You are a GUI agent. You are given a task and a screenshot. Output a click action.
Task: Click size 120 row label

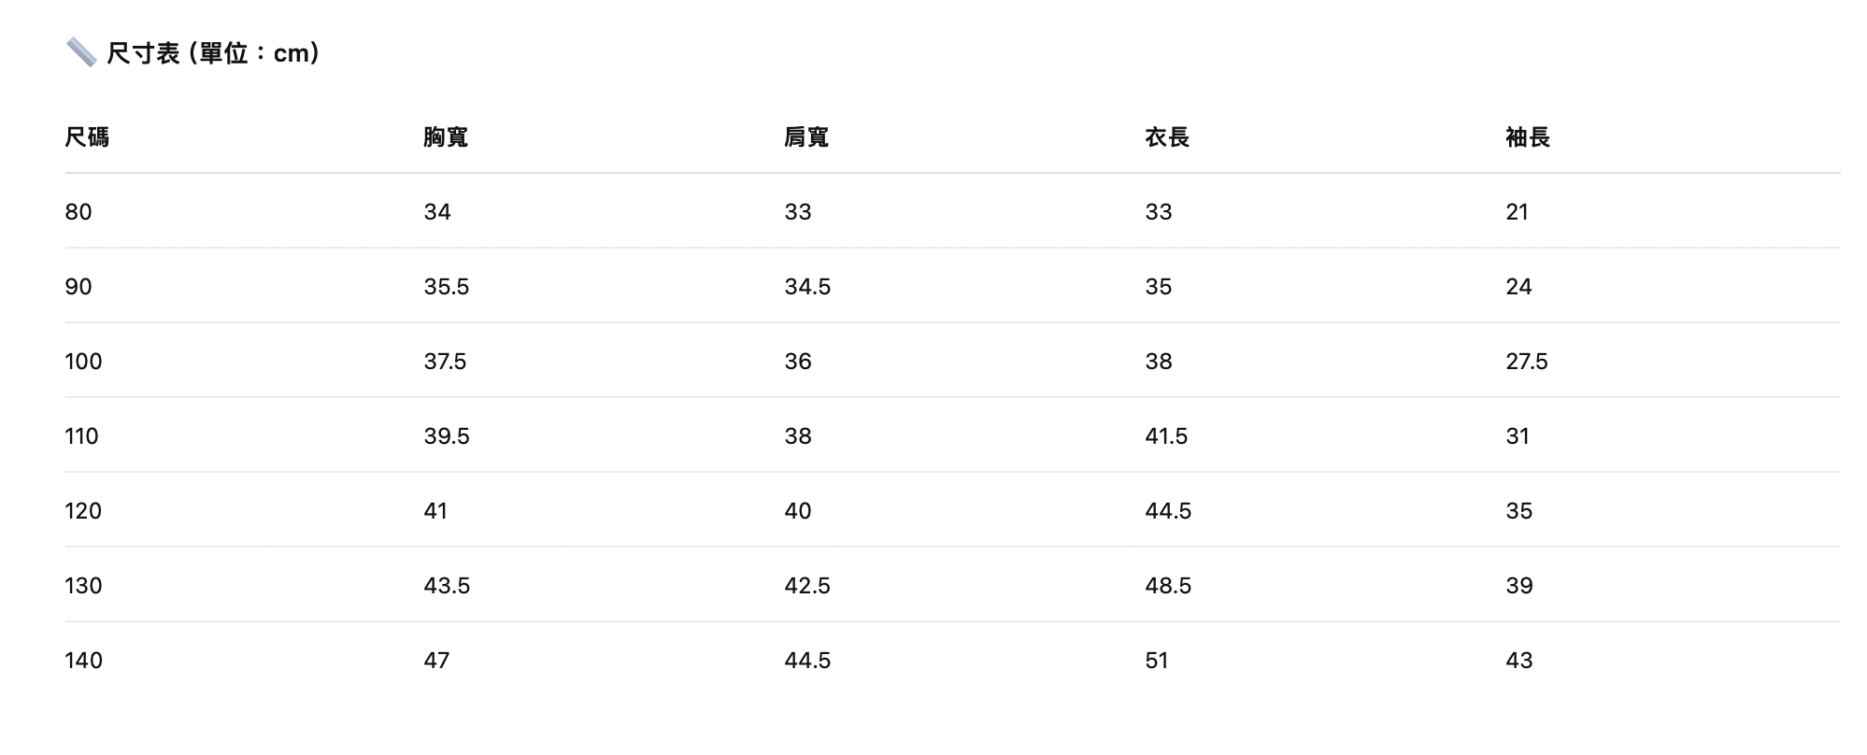pos(83,511)
